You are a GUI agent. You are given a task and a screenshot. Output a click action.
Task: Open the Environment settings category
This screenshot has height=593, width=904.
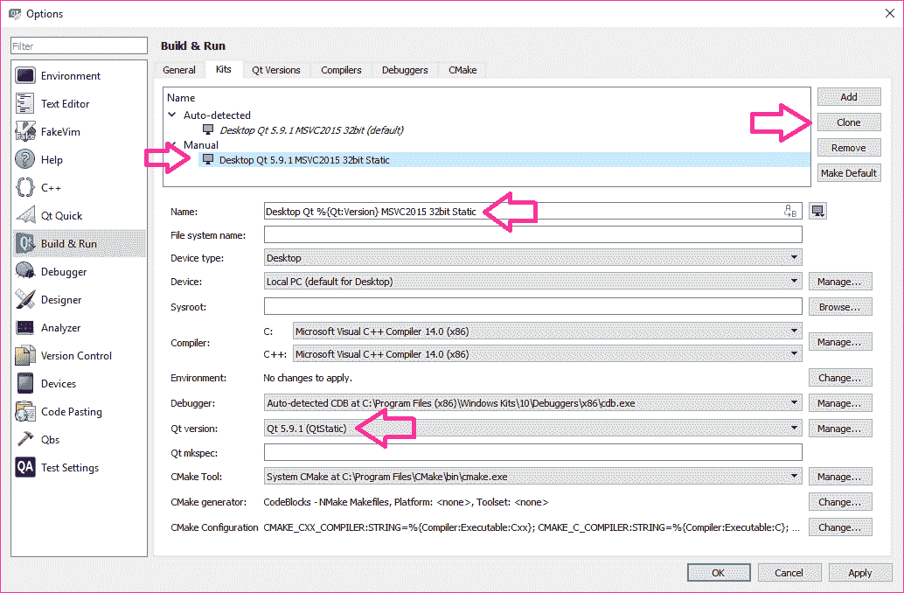[70, 76]
